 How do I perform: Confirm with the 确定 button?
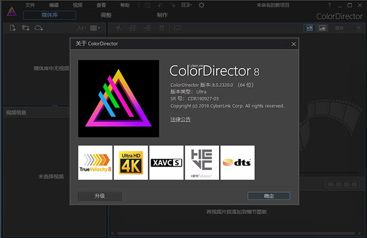[x=269, y=196]
